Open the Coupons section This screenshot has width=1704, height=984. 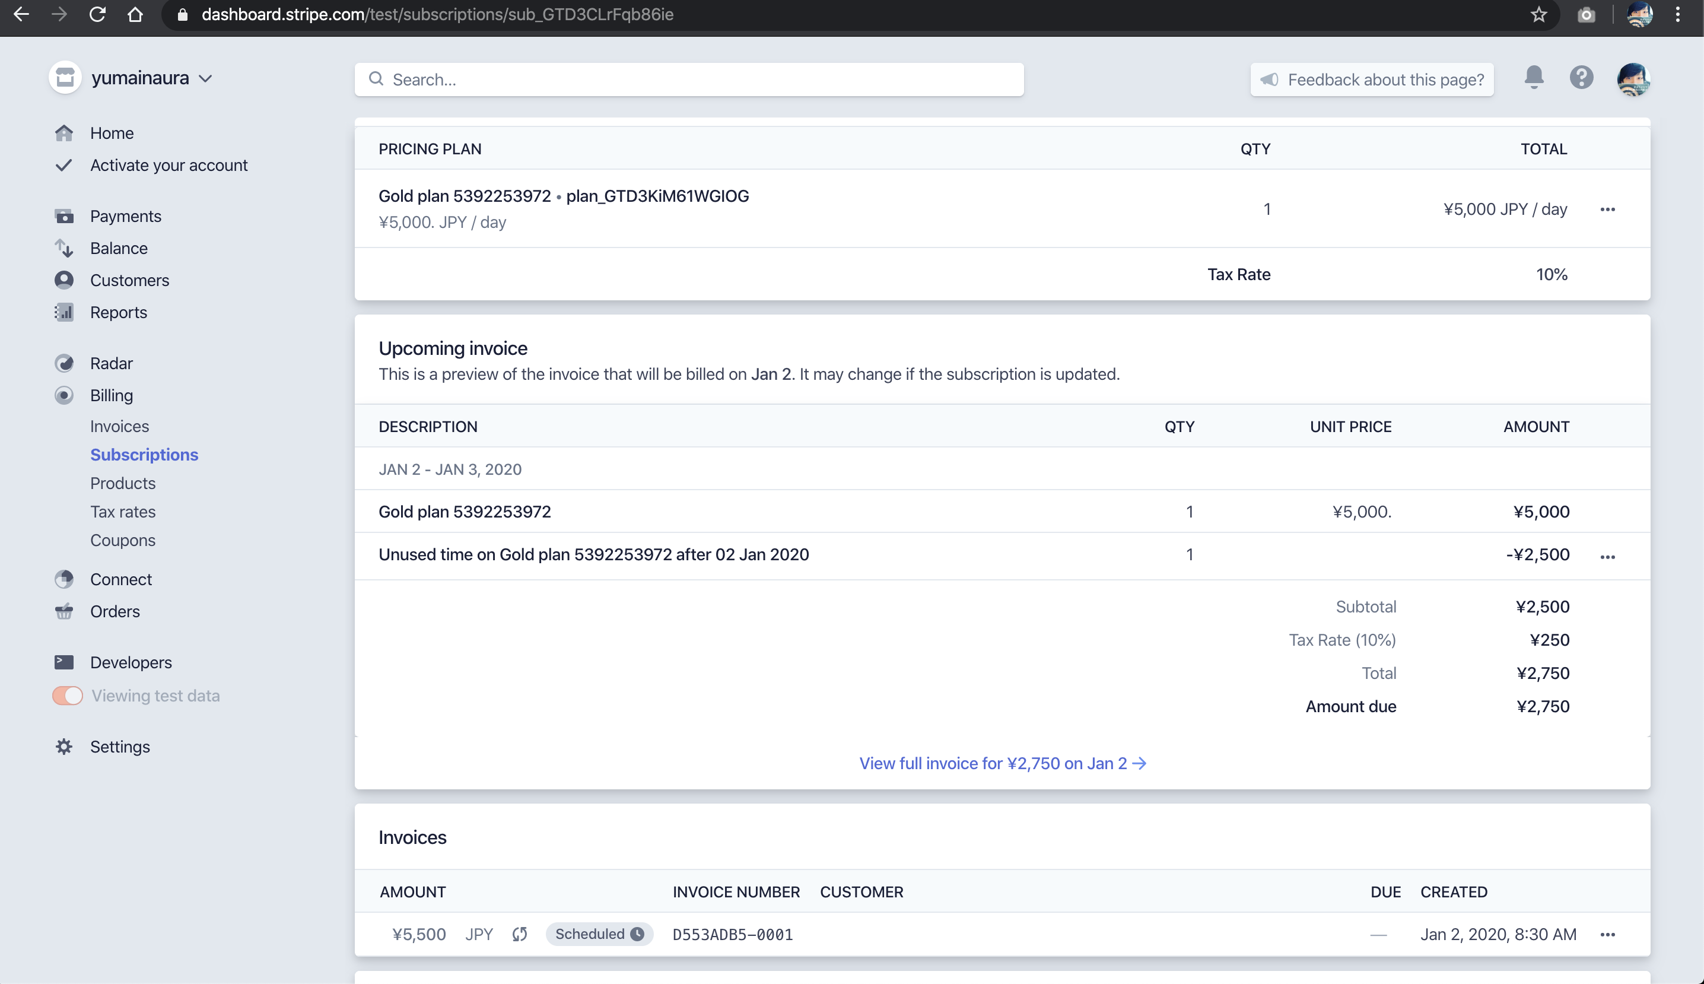[x=123, y=541]
